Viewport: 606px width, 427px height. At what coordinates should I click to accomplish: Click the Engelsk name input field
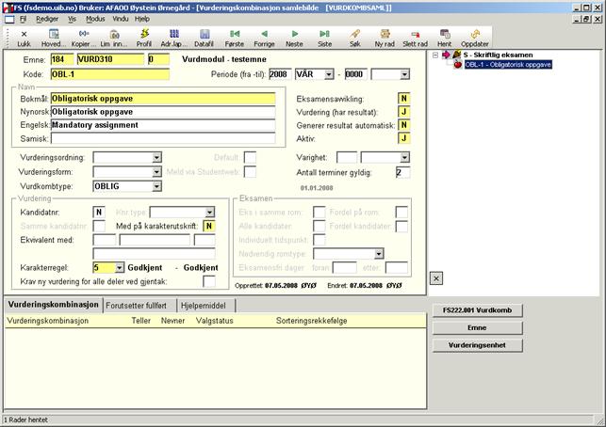pyautogui.click(x=162, y=124)
